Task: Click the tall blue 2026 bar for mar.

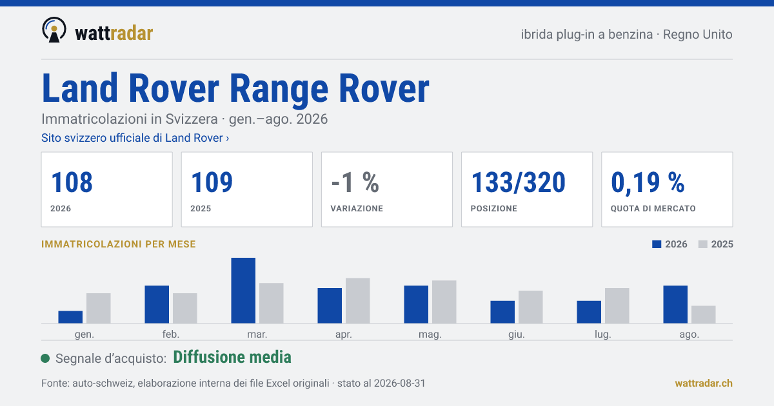Action: (243, 291)
